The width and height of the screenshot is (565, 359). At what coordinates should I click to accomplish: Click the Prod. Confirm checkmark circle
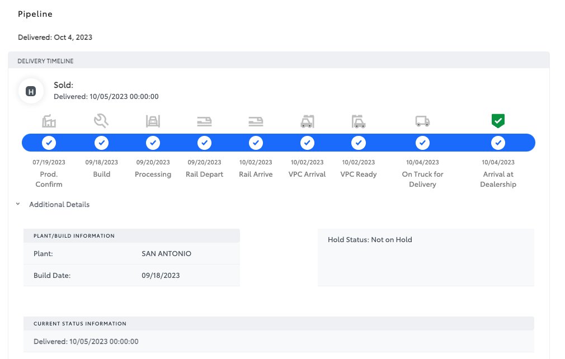[49, 143]
